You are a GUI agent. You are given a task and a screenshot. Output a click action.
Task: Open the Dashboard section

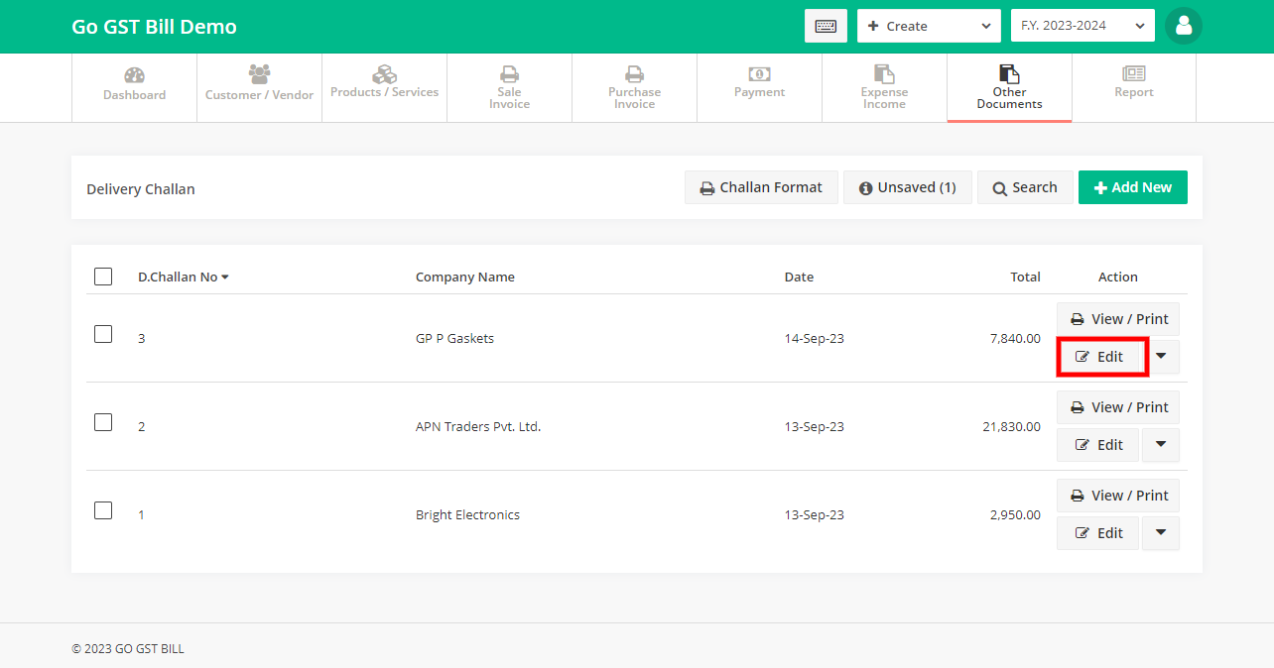click(x=134, y=87)
